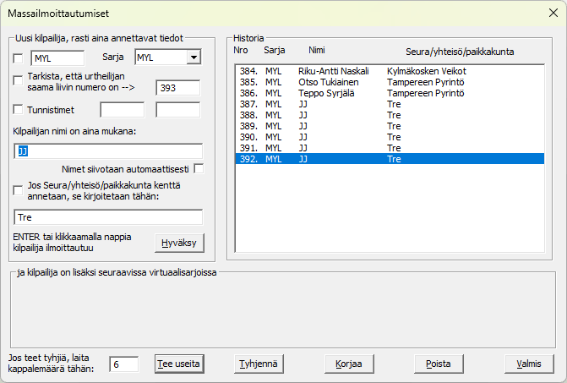Click the competitor name field containing JJ
This screenshot has width=567, height=383.
pos(109,150)
